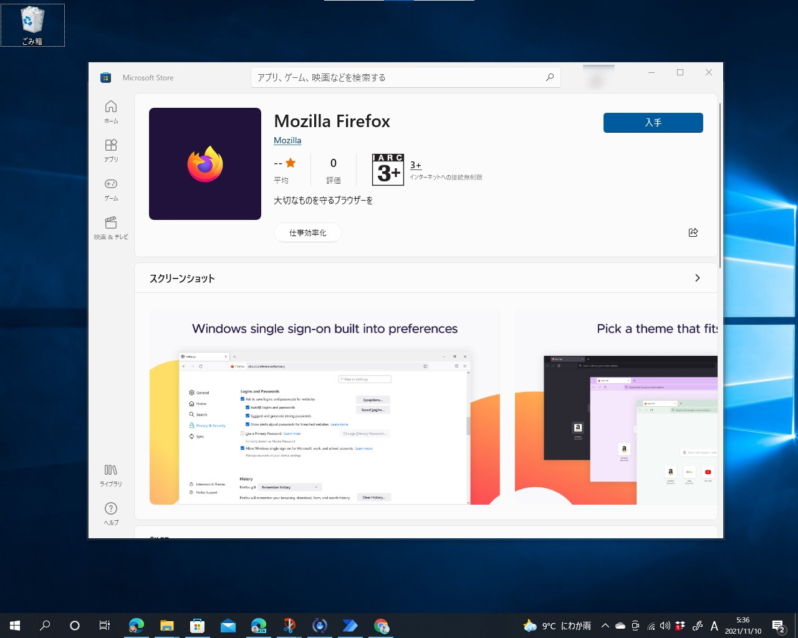Image resolution: width=798 pixels, height=638 pixels.
Task: Click the search magnifier in the search bar
Action: [x=549, y=77]
